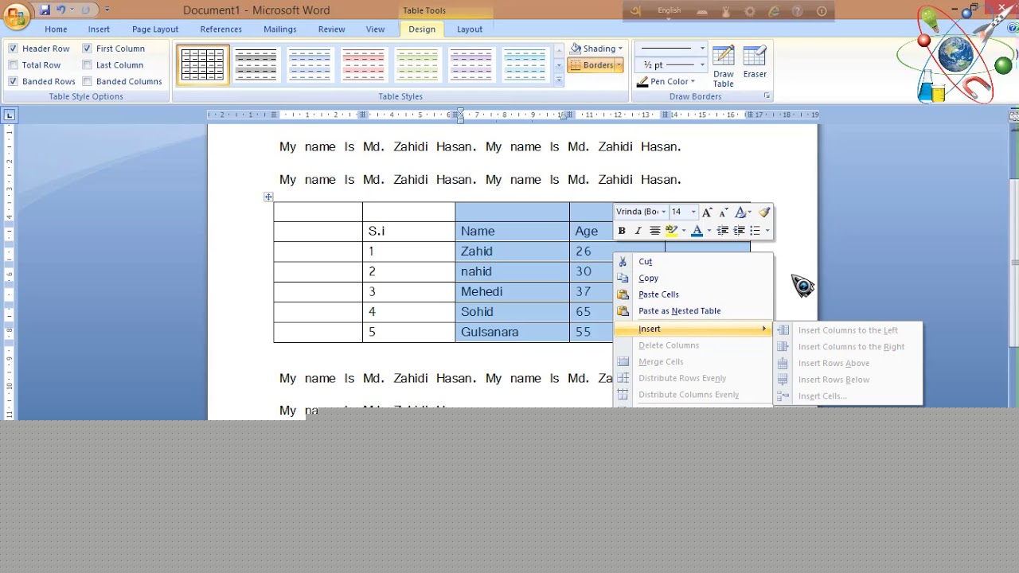Toggle Italic in the mini toolbar
Image resolution: width=1019 pixels, height=573 pixels.
point(638,231)
